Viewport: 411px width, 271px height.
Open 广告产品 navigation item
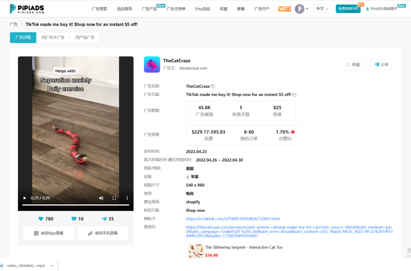click(150, 9)
